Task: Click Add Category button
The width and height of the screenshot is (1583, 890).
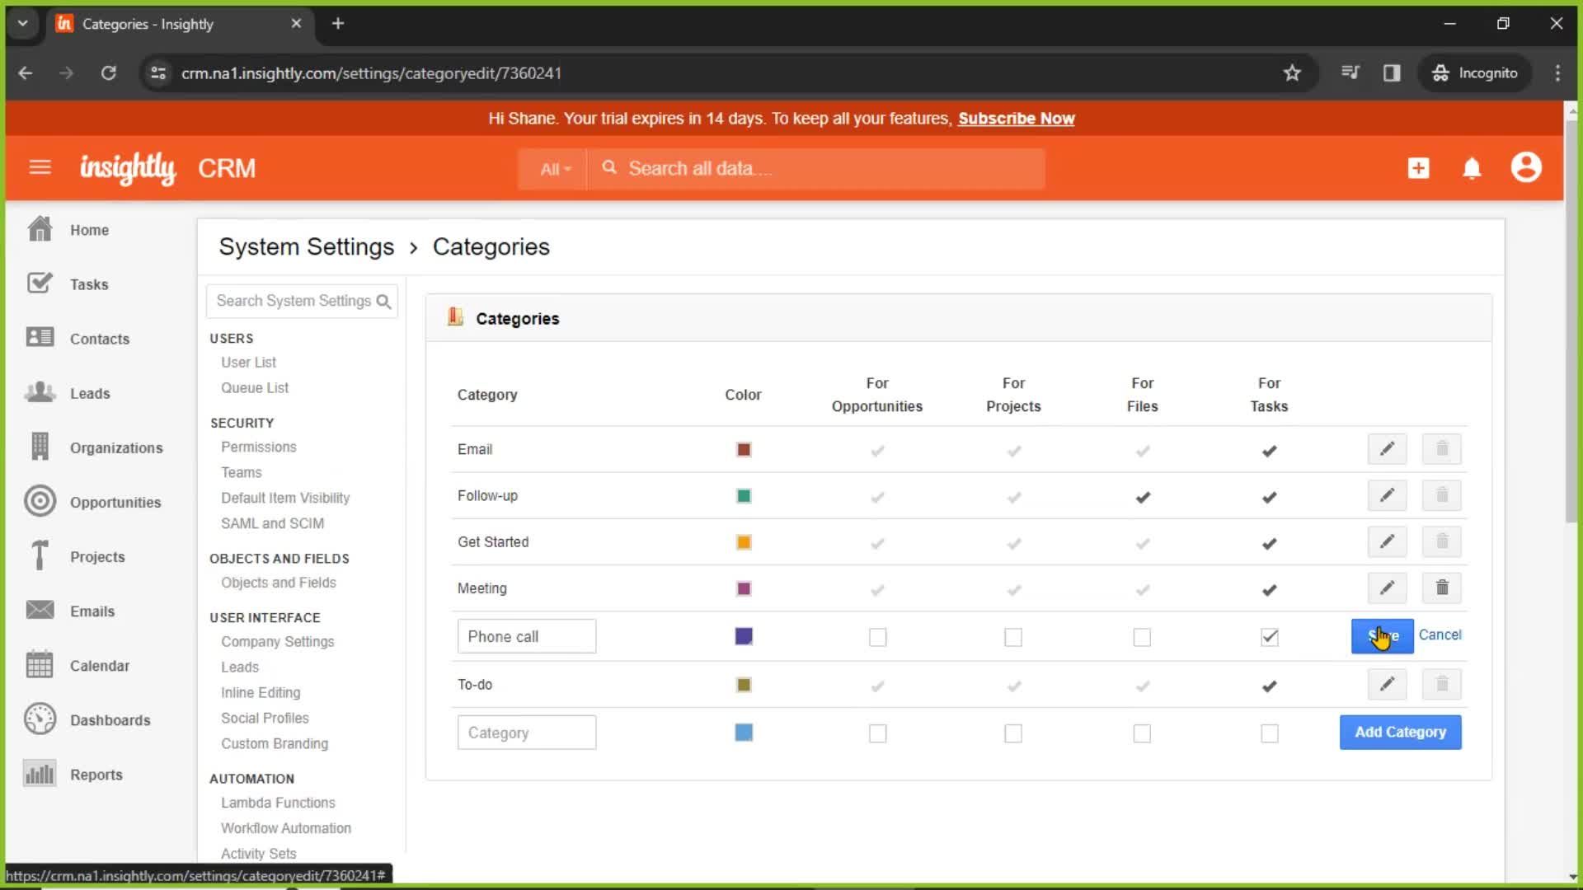Action: pyautogui.click(x=1400, y=731)
